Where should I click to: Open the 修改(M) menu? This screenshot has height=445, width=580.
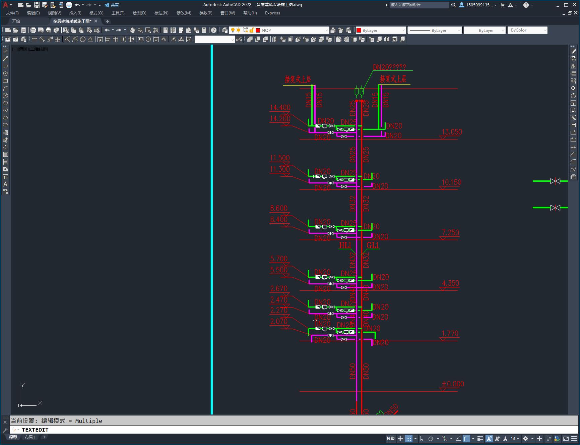[x=184, y=13]
